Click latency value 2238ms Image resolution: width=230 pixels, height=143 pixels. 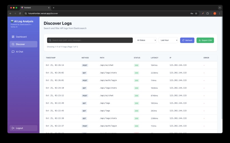154,73
